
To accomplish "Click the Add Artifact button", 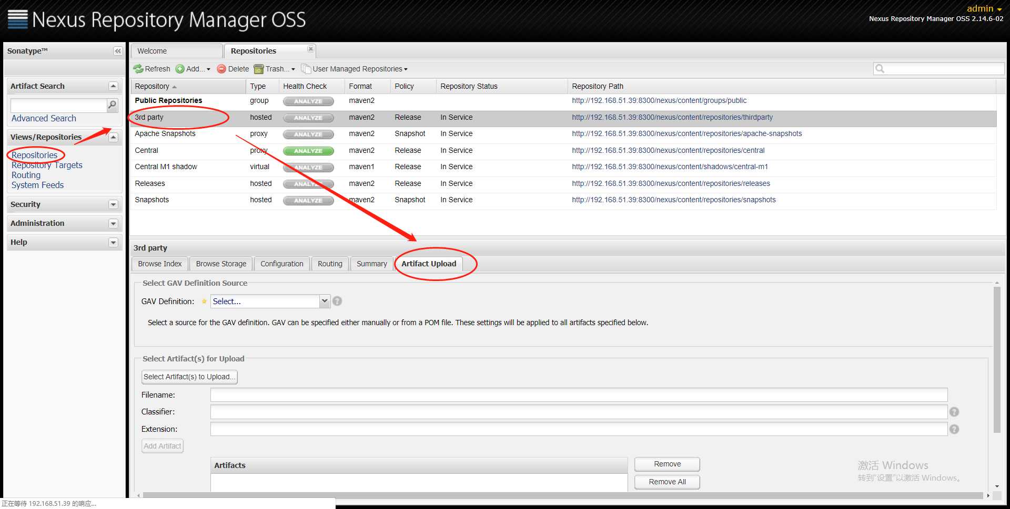I will coord(163,446).
